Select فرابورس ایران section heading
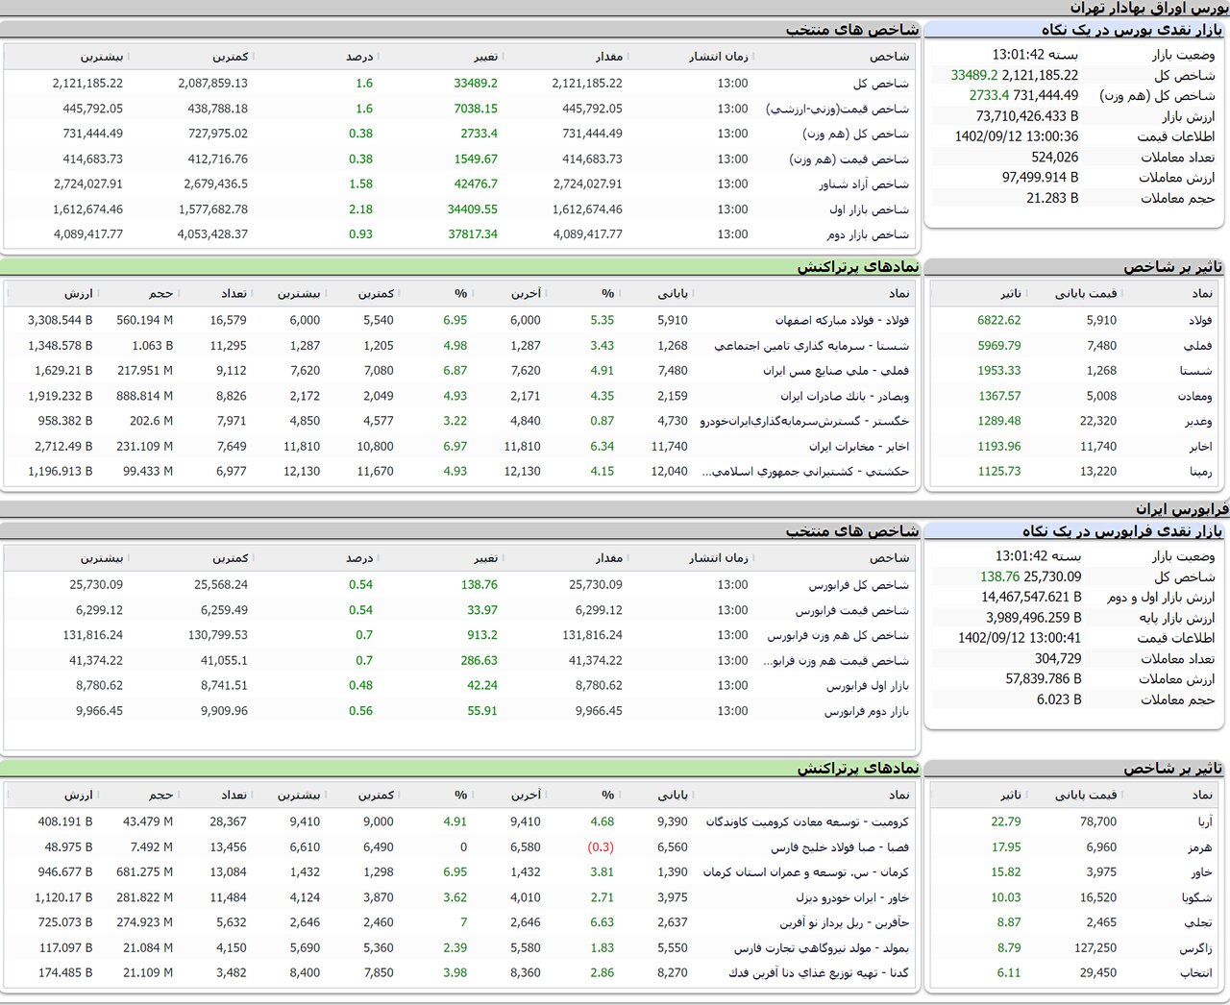This screenshot has width=1230, height=1005. coord(1181,509)
